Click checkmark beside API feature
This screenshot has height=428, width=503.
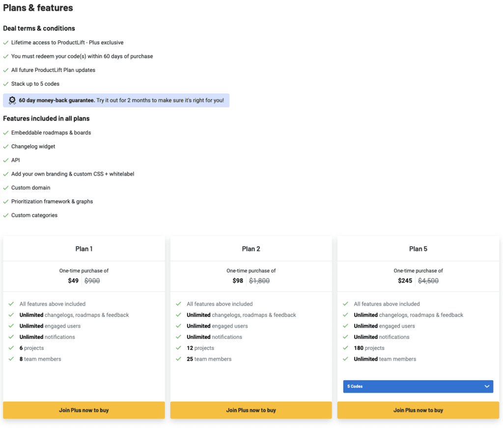(6, 160)
